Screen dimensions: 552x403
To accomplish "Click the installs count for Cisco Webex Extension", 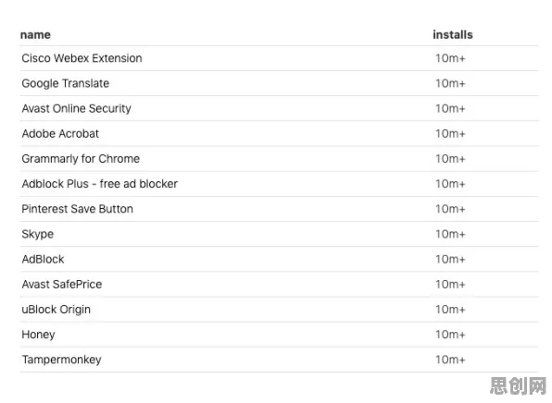I will tap(450, 58).
